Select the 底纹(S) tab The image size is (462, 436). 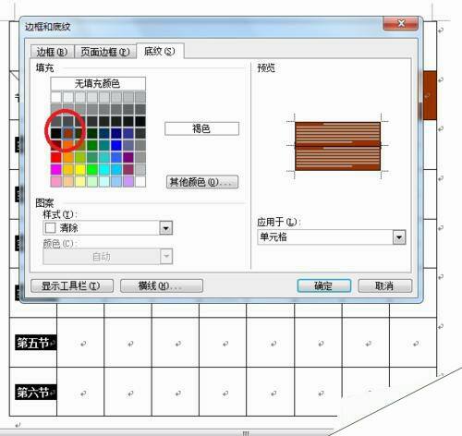pyautogui.click(x=160, y=51)
